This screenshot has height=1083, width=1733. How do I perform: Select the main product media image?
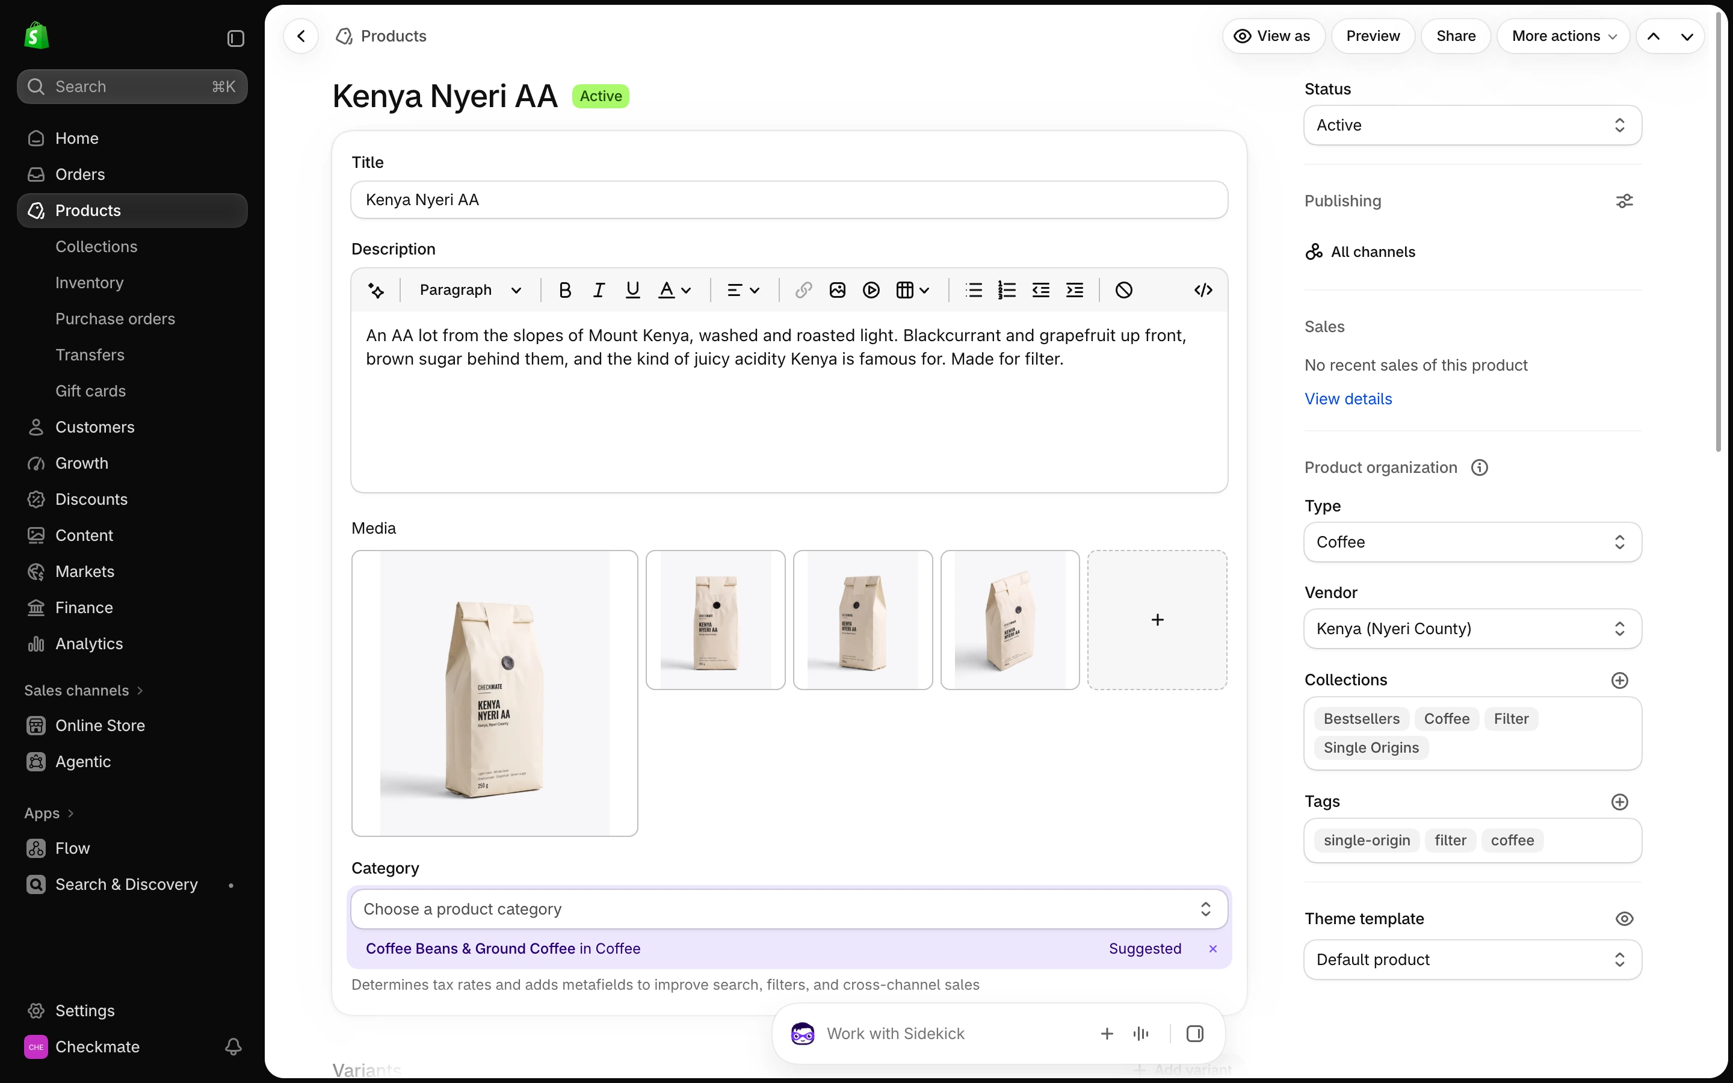495,693
